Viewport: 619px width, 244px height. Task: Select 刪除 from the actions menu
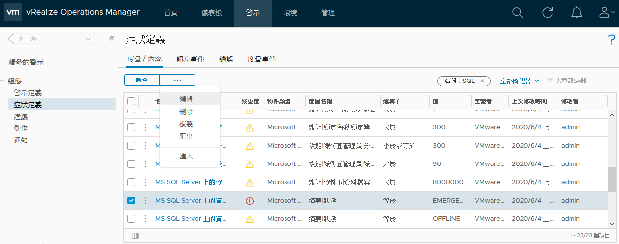(190, 112)
